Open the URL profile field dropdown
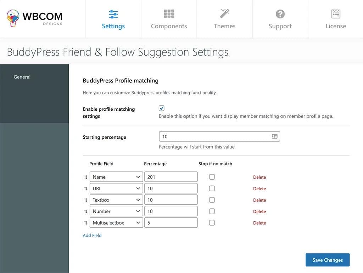The height and width of the screenshot is (273, 363). 116,188
